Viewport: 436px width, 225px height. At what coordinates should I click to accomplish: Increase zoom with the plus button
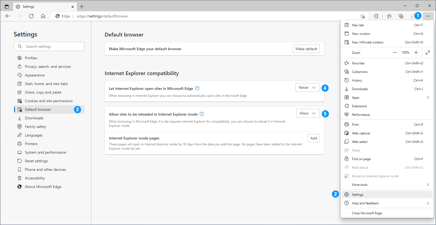(416, 53)
